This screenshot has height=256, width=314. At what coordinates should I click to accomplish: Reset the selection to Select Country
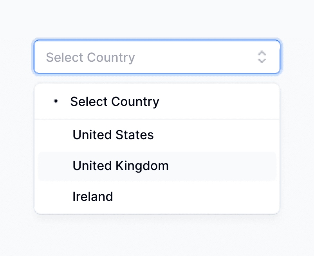[x=115, y=102]
